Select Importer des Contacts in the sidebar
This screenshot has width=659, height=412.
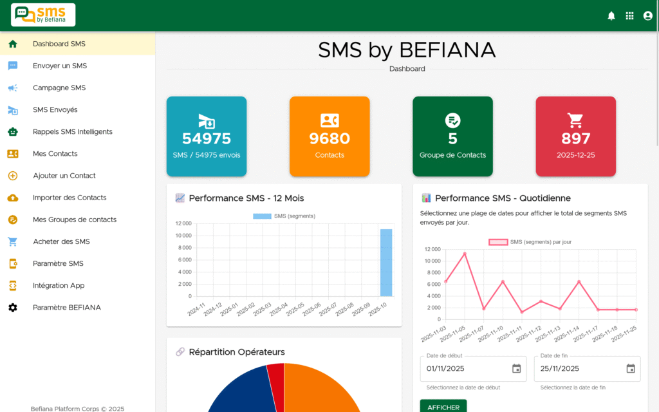point(14,197)
